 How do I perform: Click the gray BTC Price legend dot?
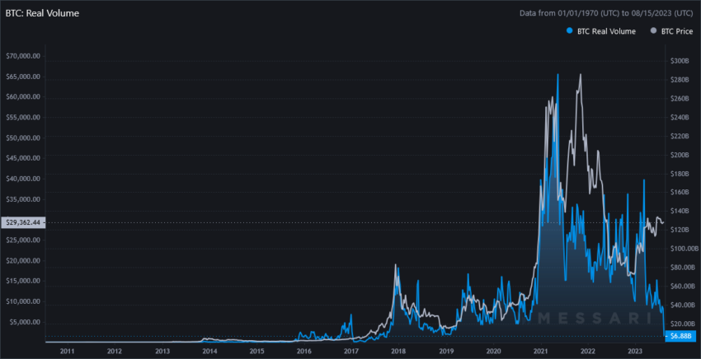click(x=654, y=31)
